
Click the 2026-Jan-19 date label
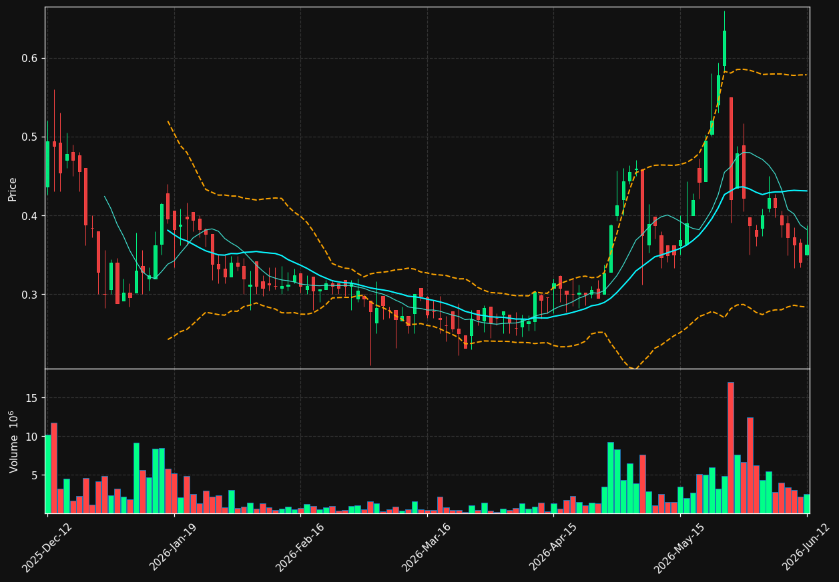[173, 547]
